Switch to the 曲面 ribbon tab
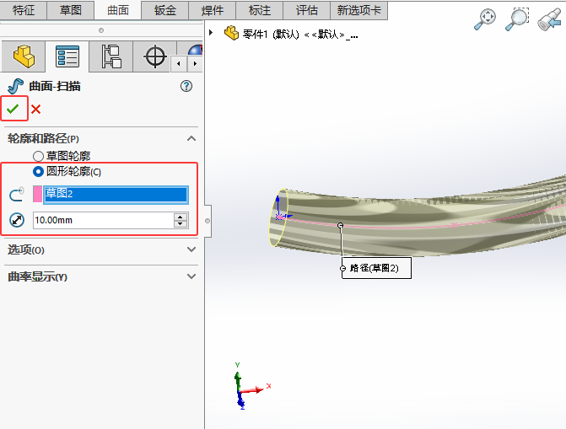The width and height of the screenshot is (566, 429). (x=118, y=10)
